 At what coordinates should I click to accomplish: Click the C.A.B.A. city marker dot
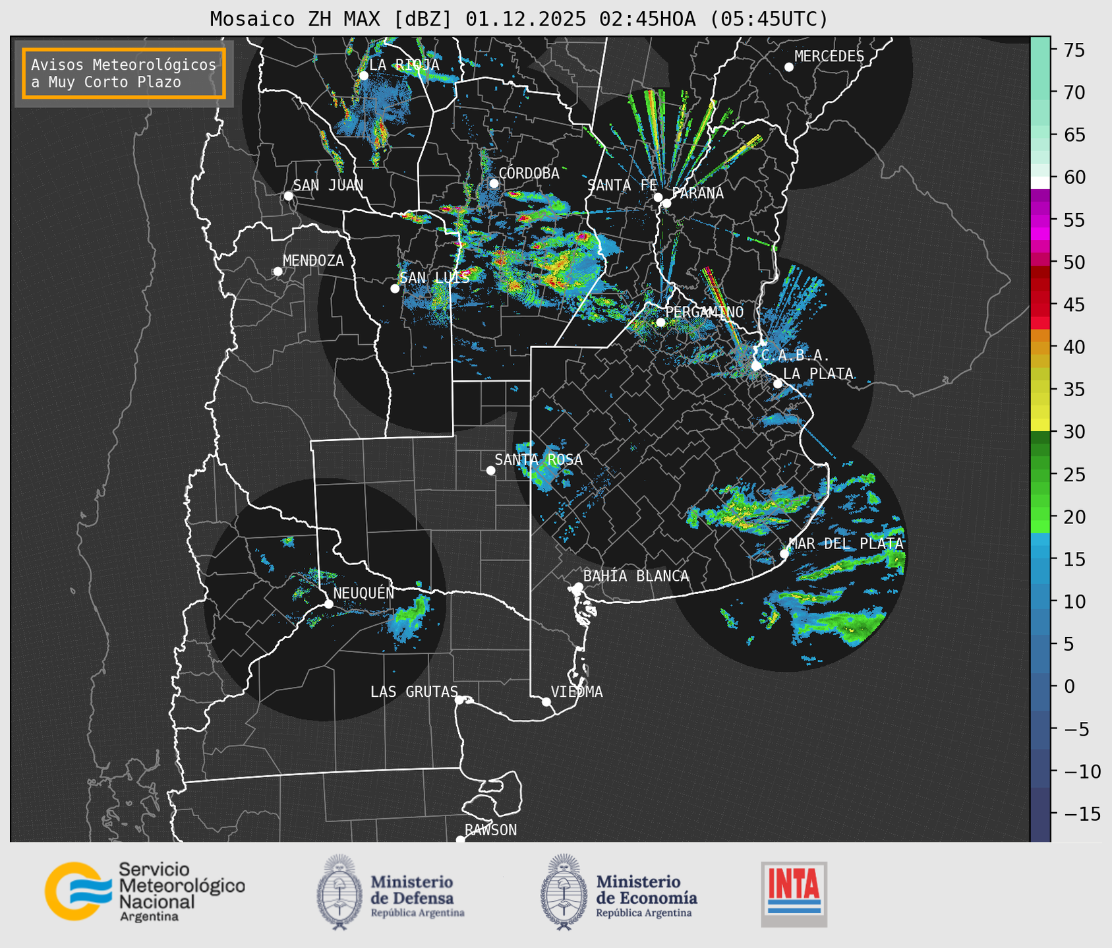(x=756, y=365)
